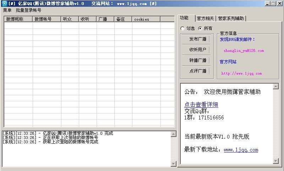Click the 公告 welcome announcement text
Screen dimensions: 284x171
[223, 92]
